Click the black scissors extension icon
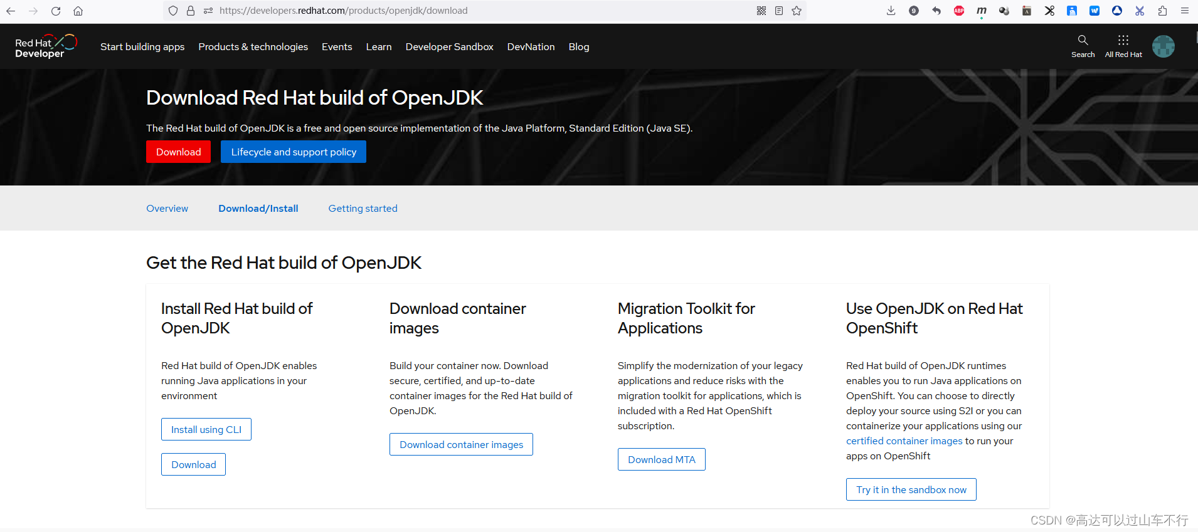Screen dimensions: 1198x532 [x=1049, y=11]
